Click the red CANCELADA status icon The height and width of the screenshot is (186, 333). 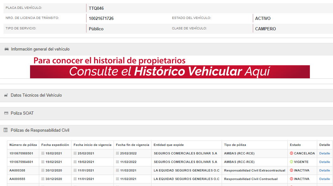pyautogui.click(x=292, y=153)
